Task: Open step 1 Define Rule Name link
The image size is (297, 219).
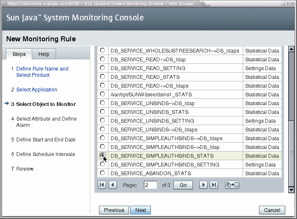Action: click(42, 72)
